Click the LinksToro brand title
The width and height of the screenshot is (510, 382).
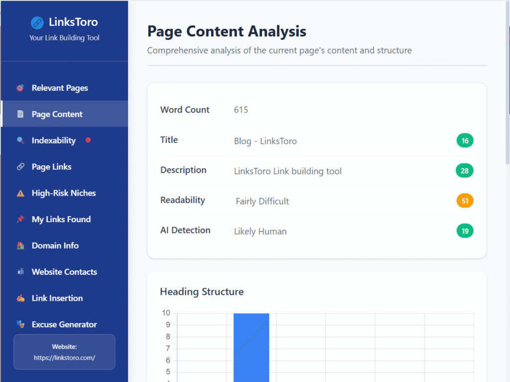[73, 22]
